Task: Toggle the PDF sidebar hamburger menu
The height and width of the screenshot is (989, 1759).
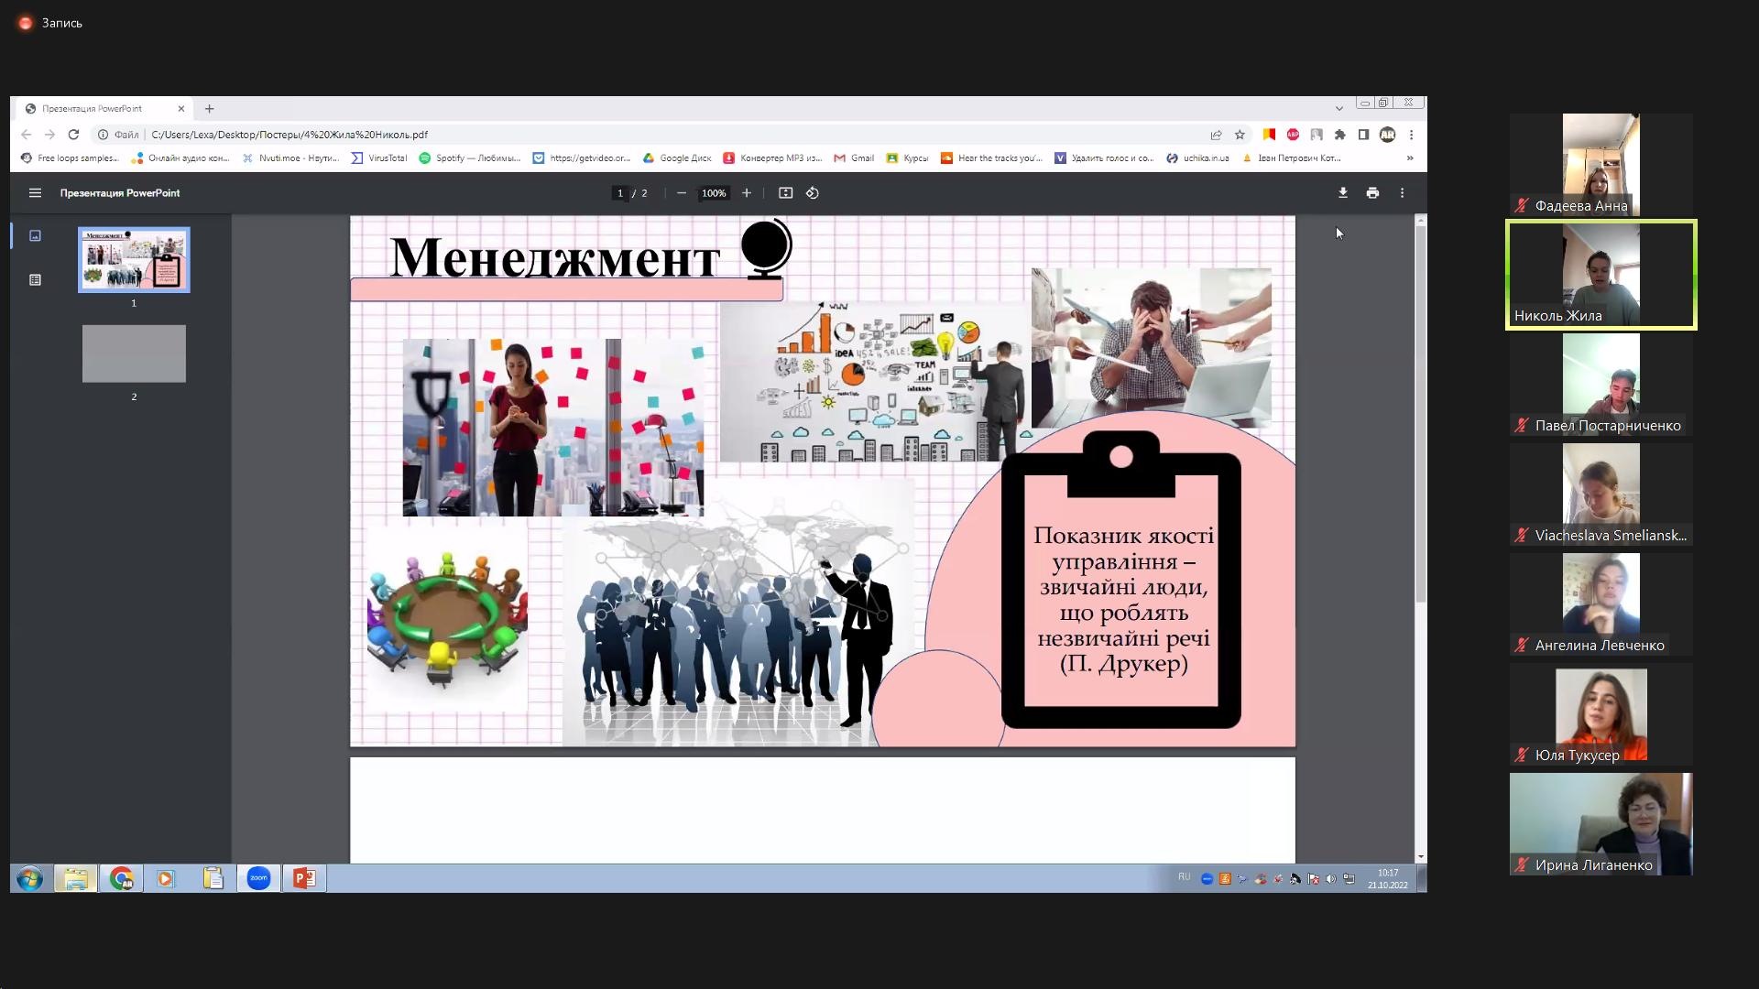Action: pos(35,193)
